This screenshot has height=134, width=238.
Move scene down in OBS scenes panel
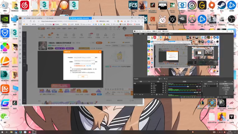[143, 94]
